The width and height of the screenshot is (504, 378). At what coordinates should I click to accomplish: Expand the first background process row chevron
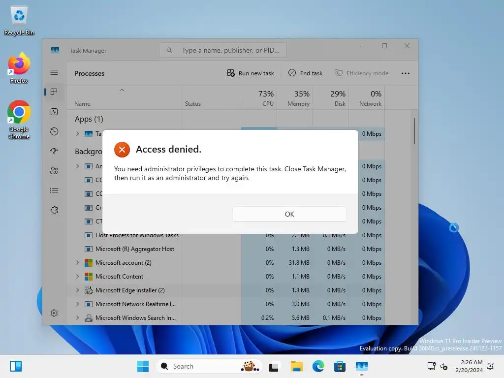point(77,166)
